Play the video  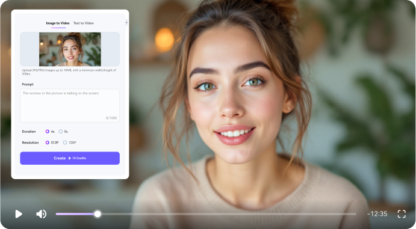coord(19,214)
